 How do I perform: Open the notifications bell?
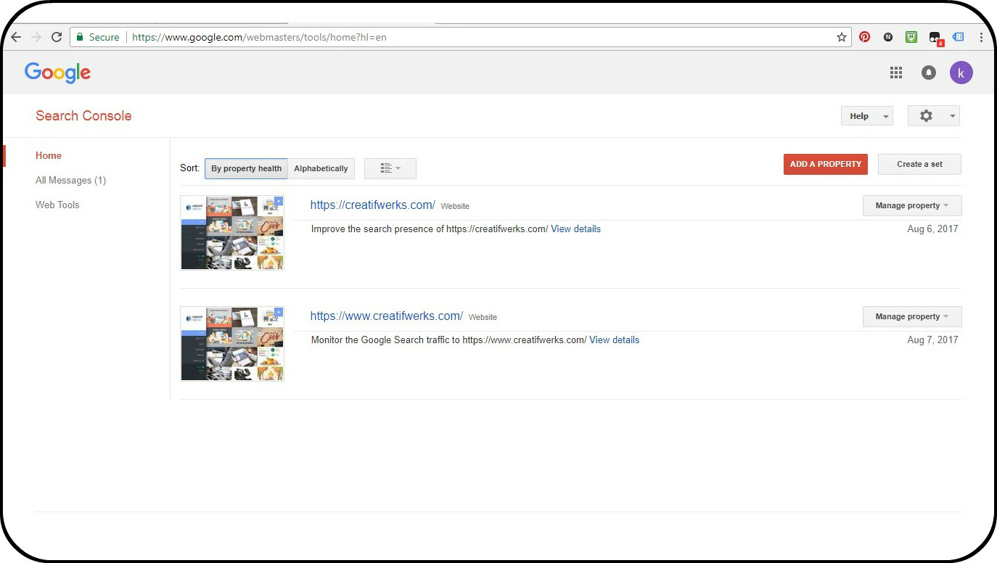coord(929,73)
